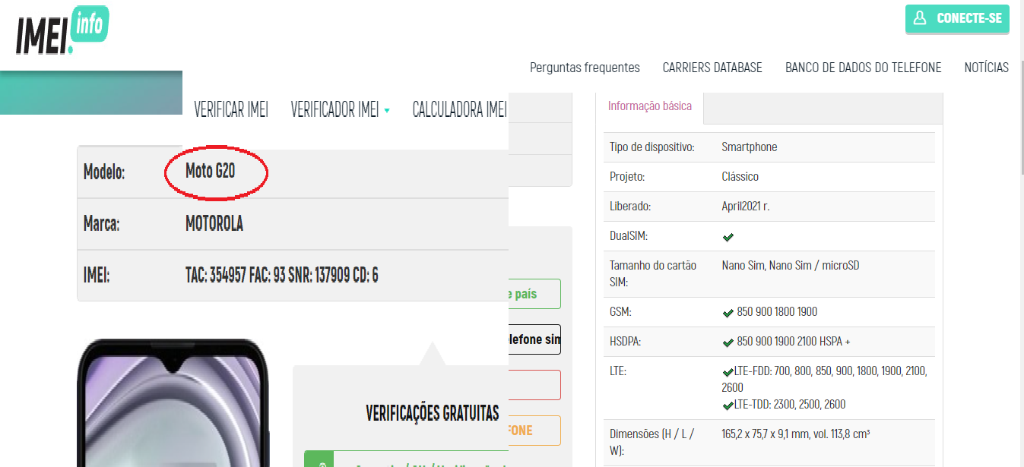
Task: Open the CALCULADORA IMEI menu item
Action: tap(459, 109)
